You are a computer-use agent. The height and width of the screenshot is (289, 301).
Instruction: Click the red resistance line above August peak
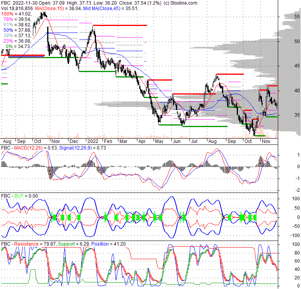[230, 74]
